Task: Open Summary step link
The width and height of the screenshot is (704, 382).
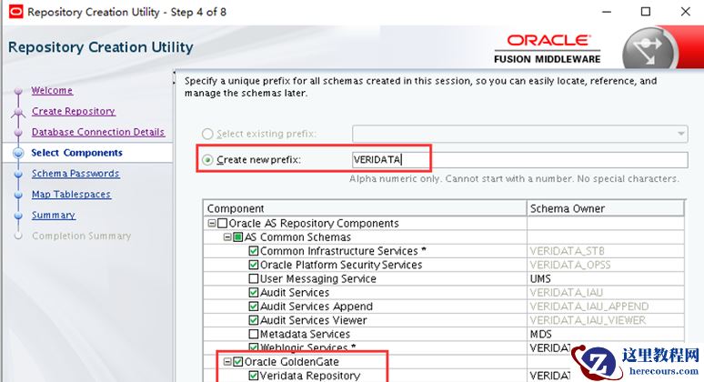Action: pyautogui.click(x=54, y=215)
